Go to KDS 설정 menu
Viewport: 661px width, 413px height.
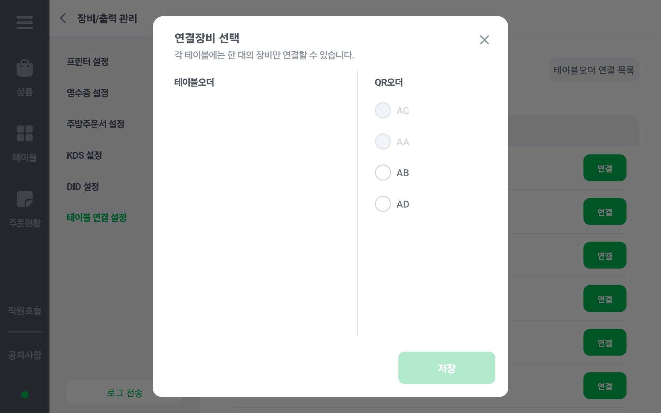[84, 156]
